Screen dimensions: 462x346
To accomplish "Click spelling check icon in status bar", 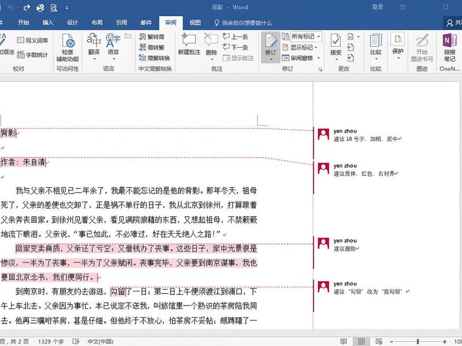I will [x=76, y=341].
